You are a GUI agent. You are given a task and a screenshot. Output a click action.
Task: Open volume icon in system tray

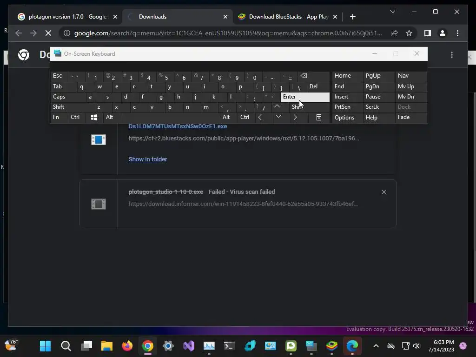click(x=416, y=346)
